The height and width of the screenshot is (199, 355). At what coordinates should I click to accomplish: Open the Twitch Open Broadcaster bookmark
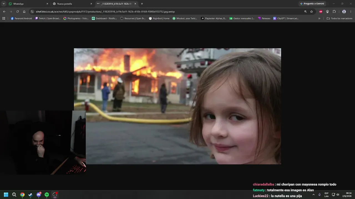[48, 19]
